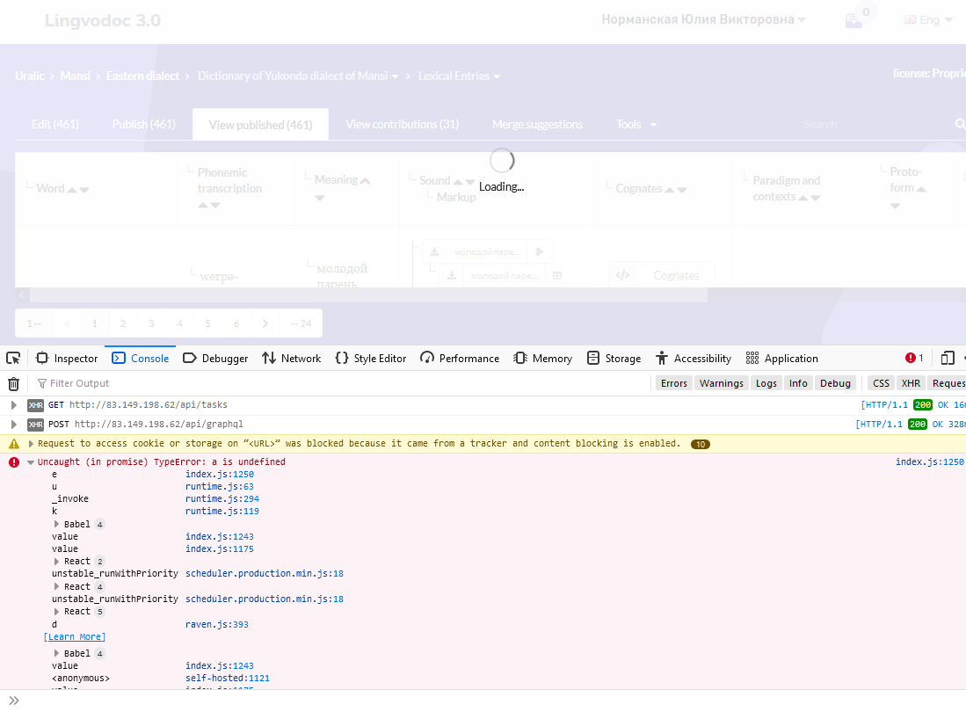Toggle the Warnings console filter

(722, 382)
